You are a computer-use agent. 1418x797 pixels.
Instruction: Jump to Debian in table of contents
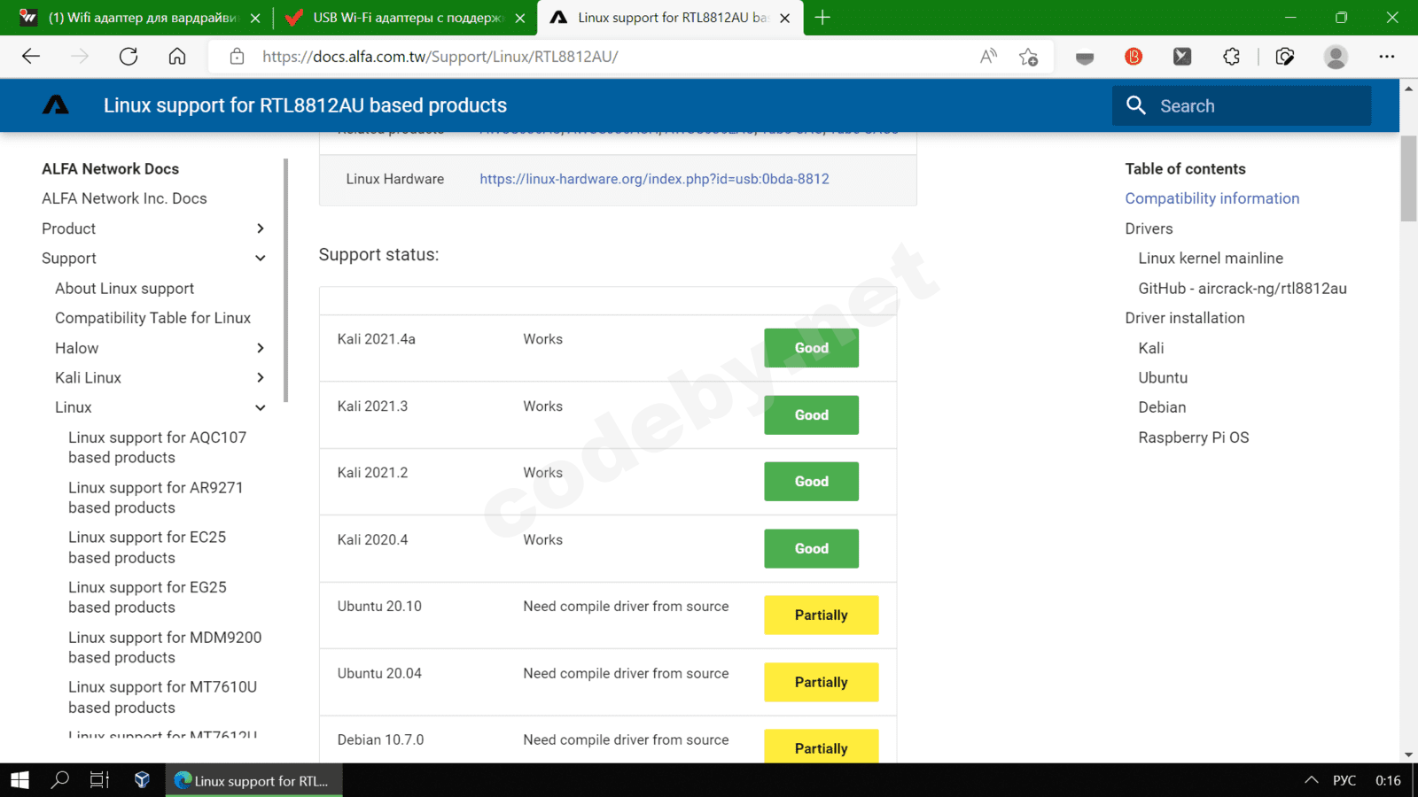click(x=1162, y=407)
